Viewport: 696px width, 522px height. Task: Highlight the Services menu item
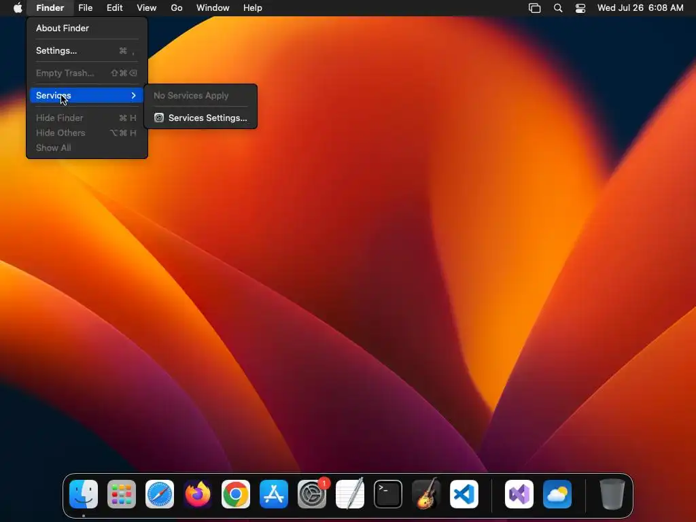[86, 95]
